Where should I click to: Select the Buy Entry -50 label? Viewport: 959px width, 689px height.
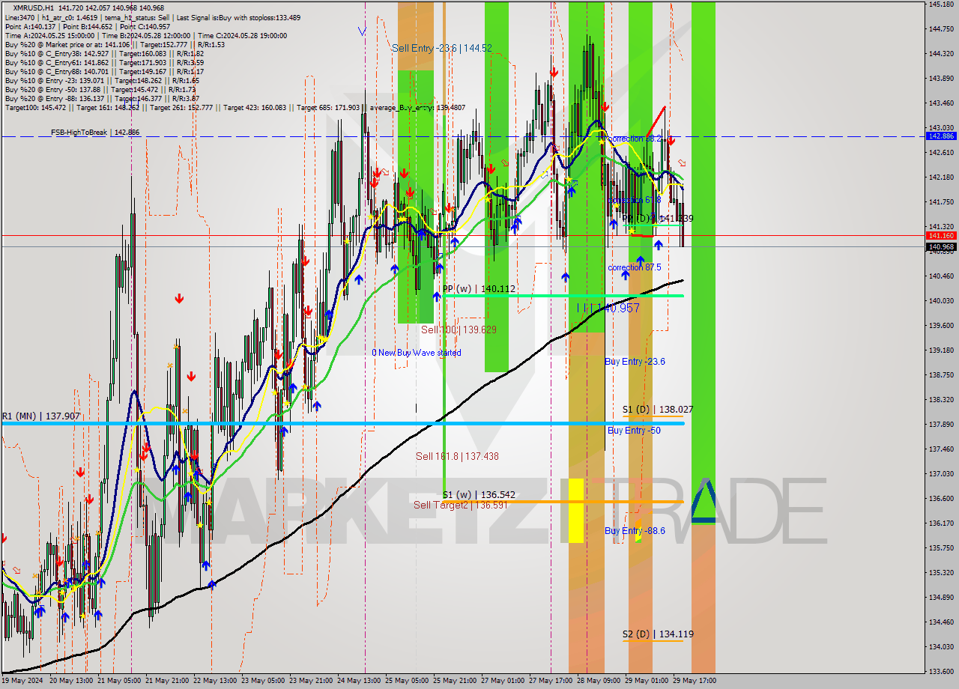click(x=634, y=431)
